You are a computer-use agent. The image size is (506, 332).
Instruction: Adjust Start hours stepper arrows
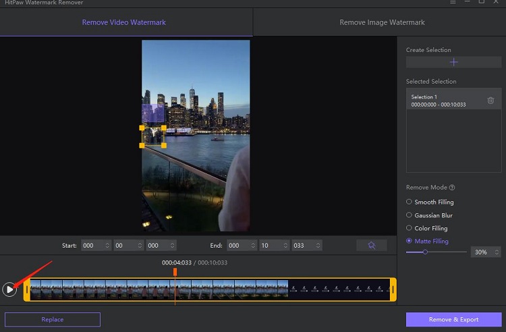coord(107,245)
